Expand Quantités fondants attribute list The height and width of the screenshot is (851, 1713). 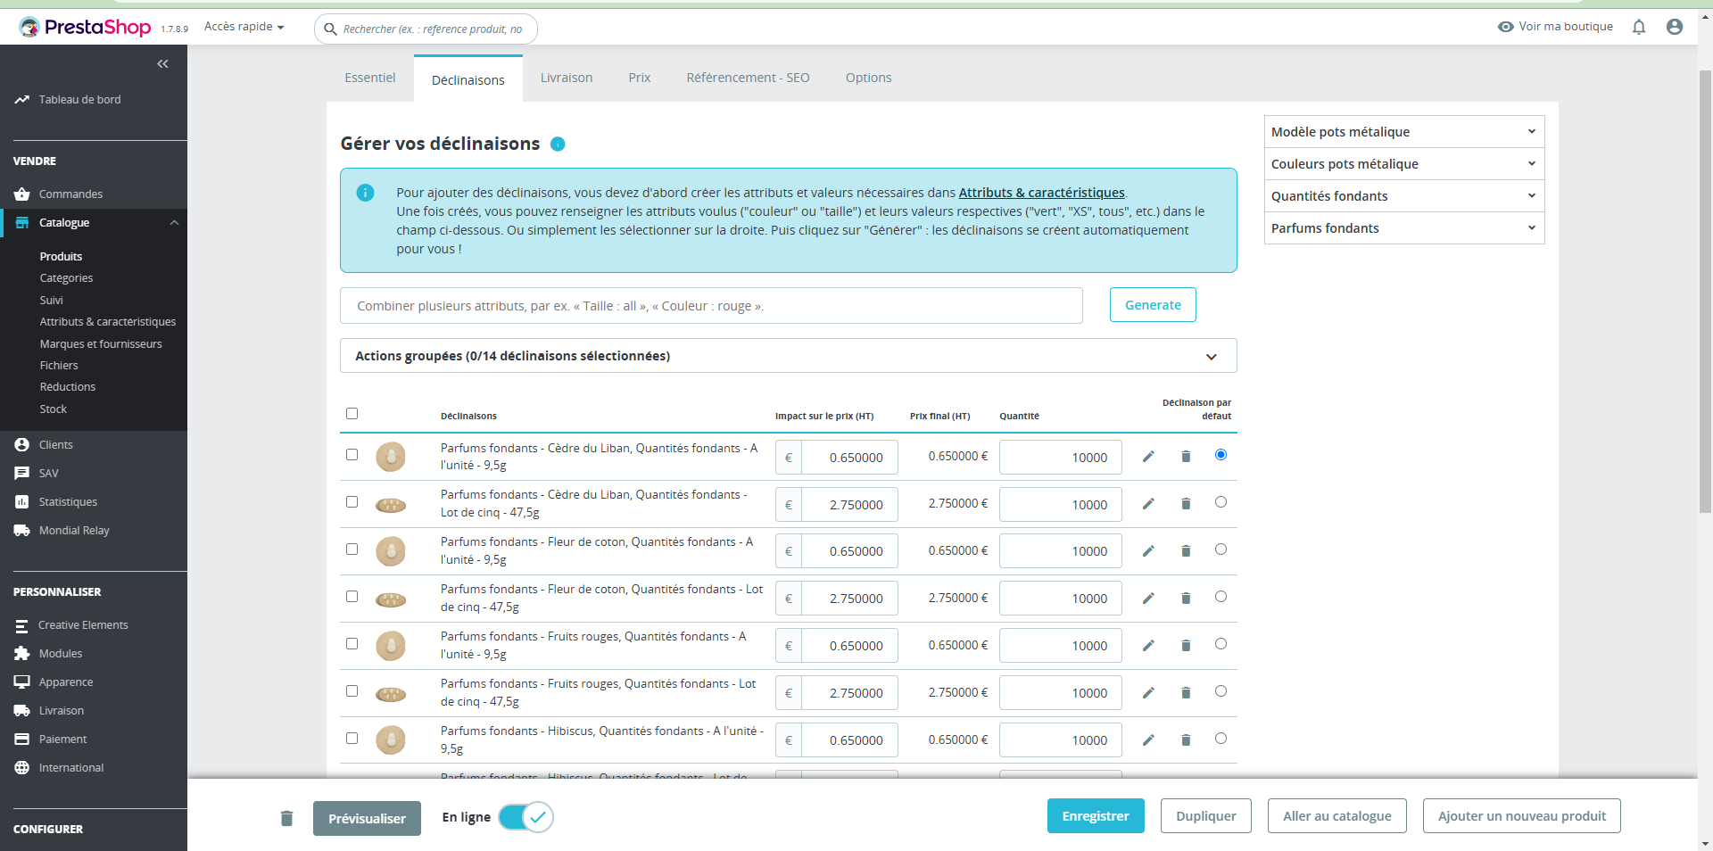coord(1404,196)
